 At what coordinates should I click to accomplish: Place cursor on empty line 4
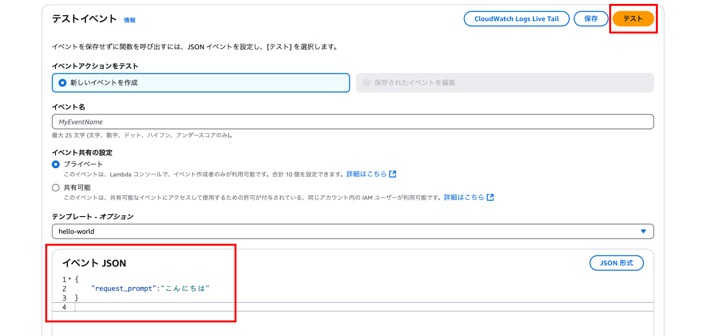pos(353,307)
